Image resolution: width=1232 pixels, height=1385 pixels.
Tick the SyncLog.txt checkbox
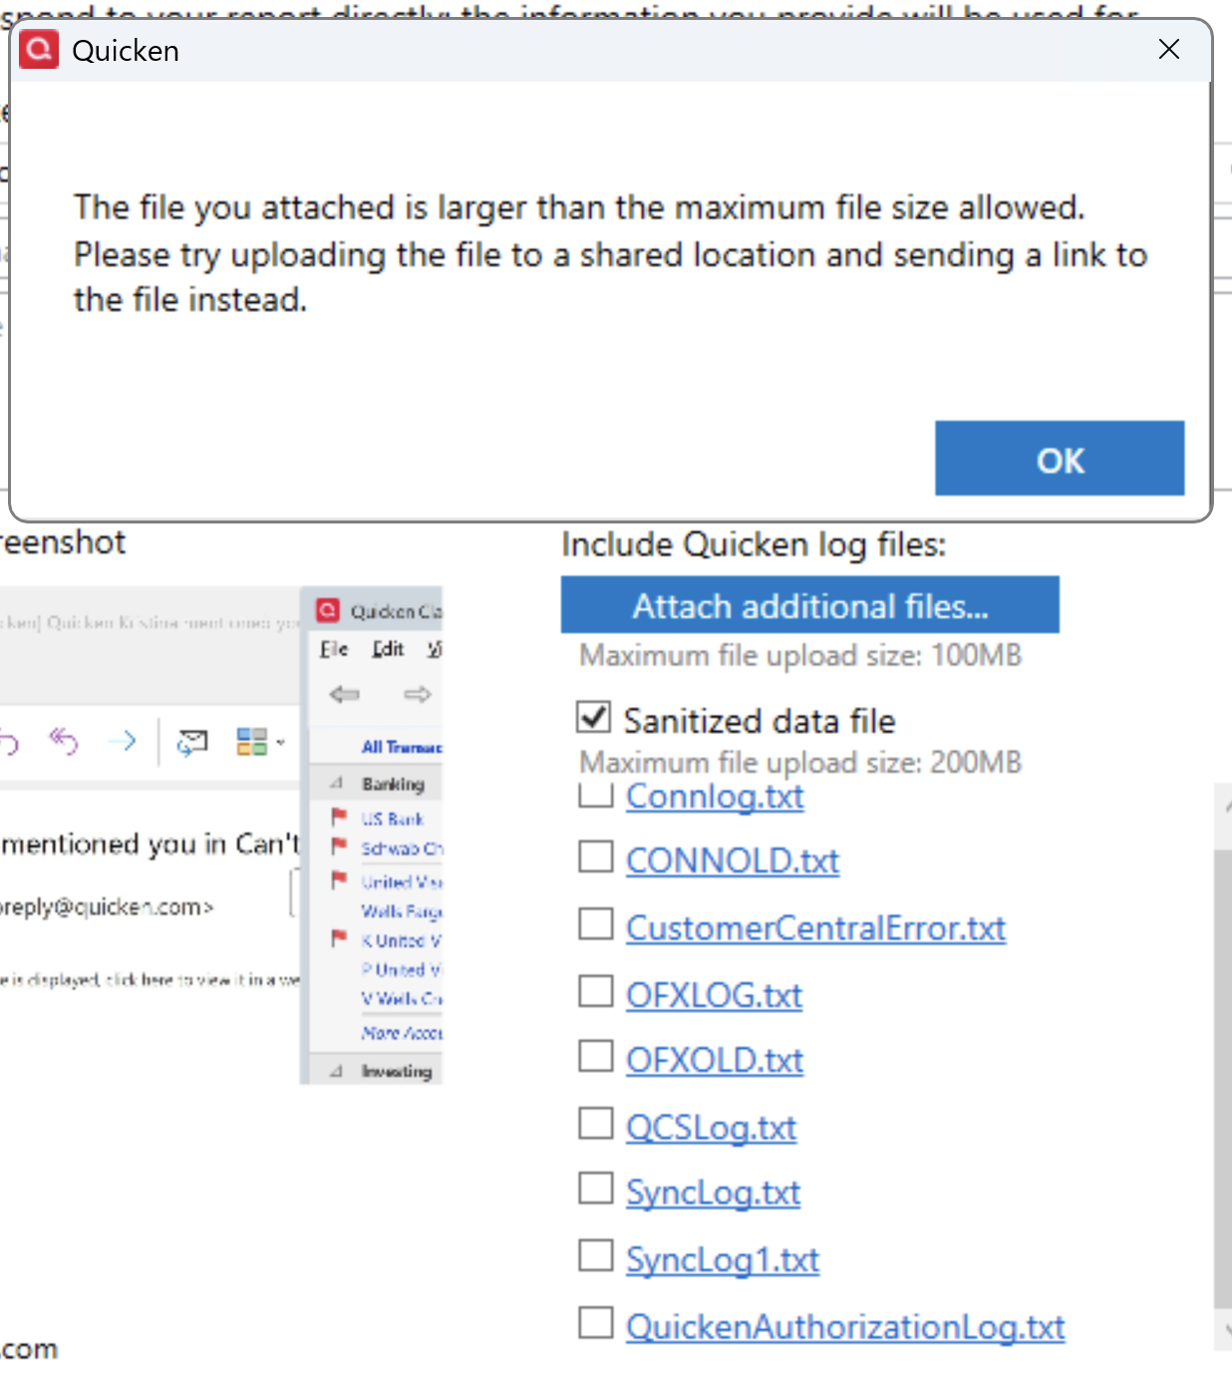click(596, 1189)
